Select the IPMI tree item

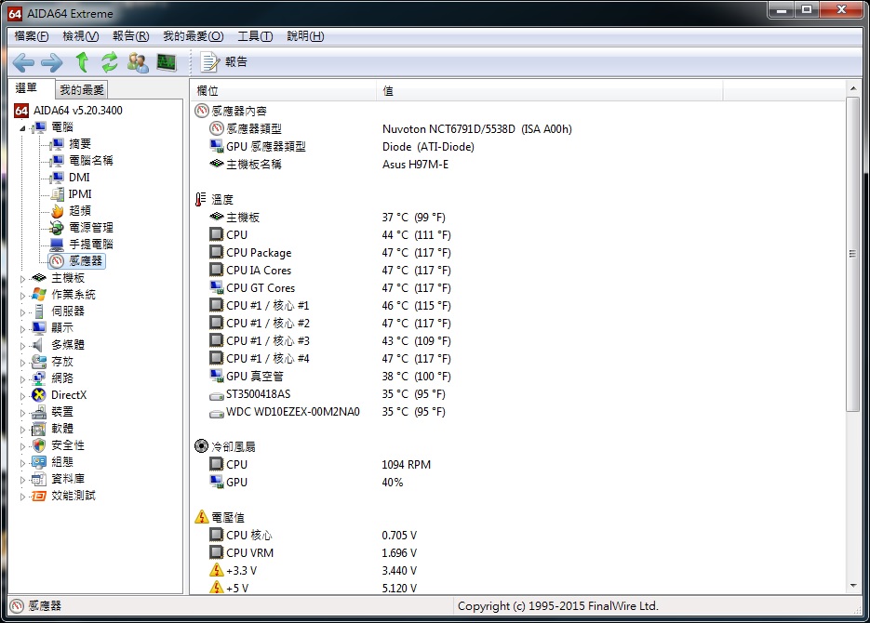pos(80,194)
